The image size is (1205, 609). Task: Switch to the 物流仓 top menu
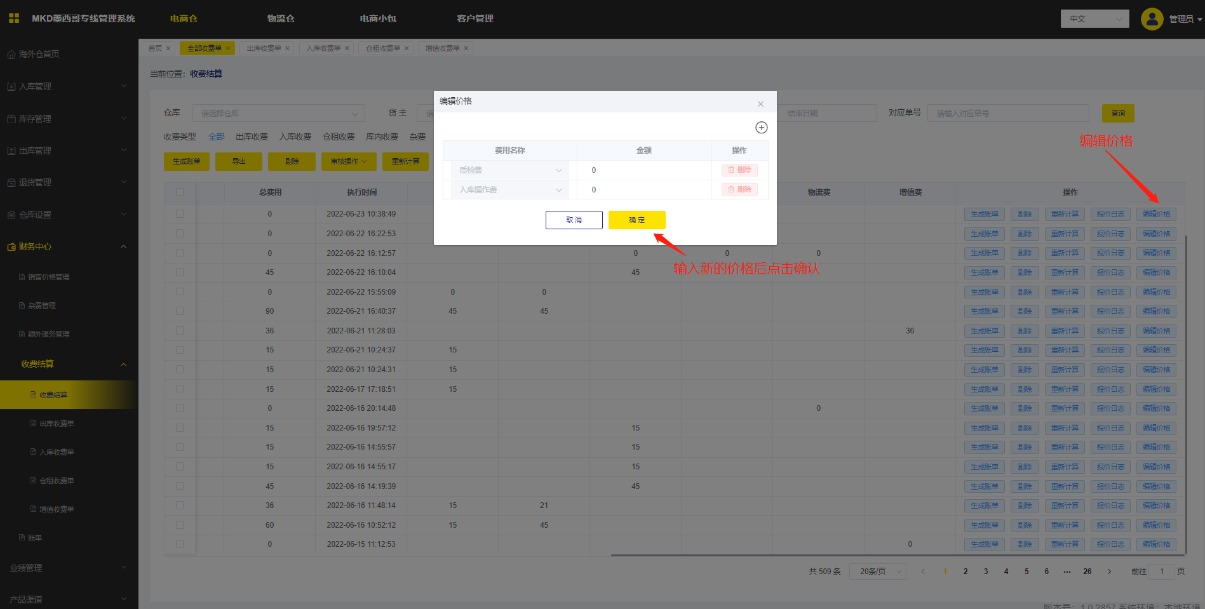[281, 19]
